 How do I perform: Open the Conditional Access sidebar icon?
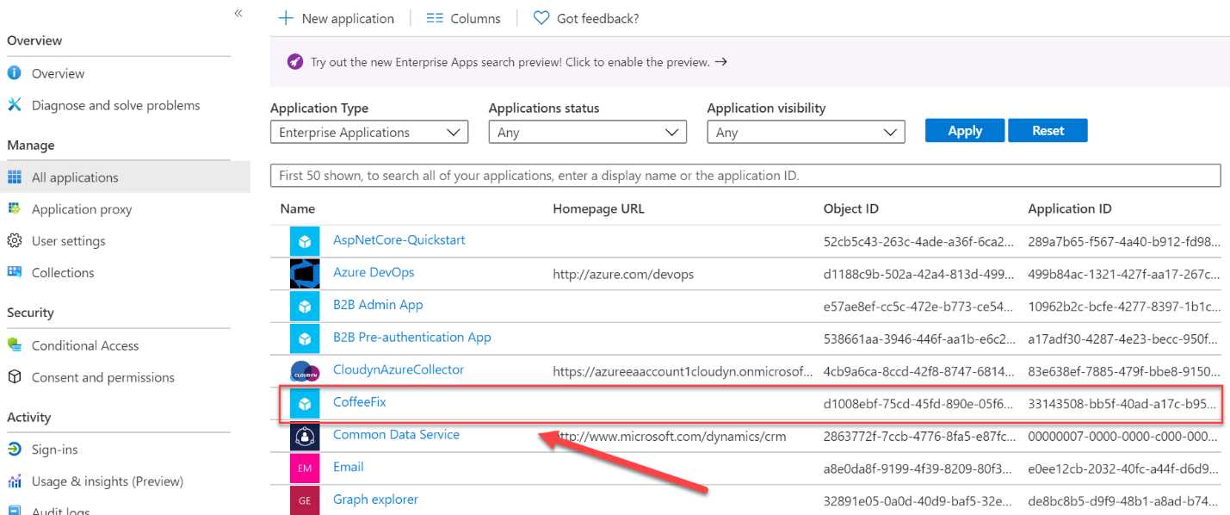click(x=15, y=345)
